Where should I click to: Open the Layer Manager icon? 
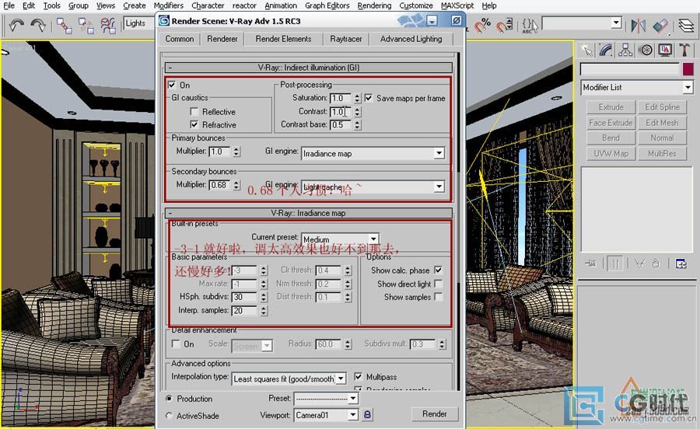(686, 26)
